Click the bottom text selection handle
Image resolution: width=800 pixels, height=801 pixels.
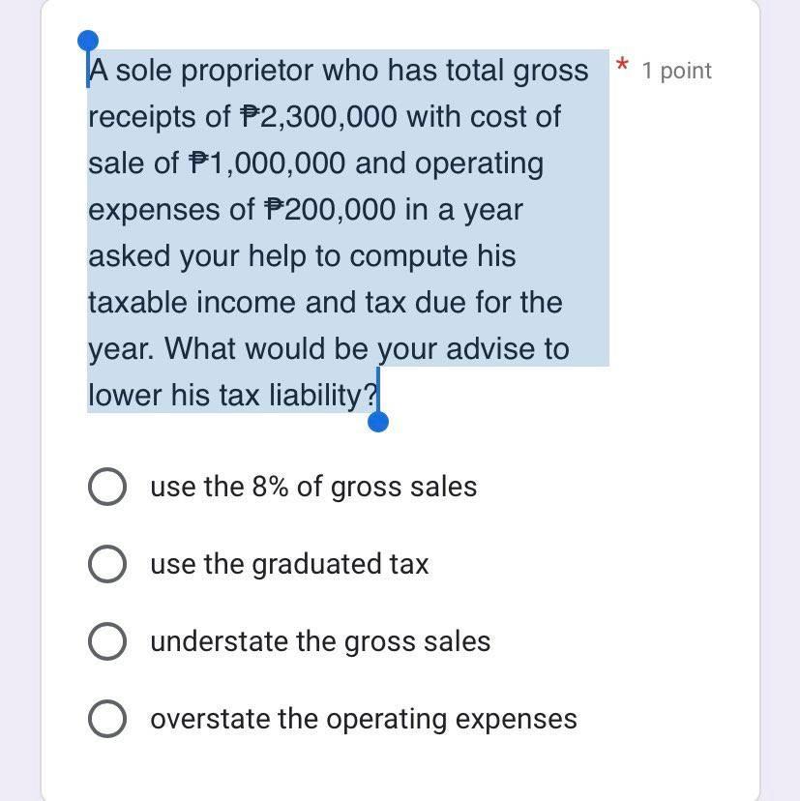tap(377, 422)
